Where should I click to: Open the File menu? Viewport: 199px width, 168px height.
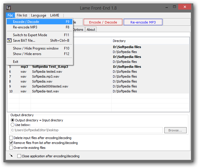10,15
